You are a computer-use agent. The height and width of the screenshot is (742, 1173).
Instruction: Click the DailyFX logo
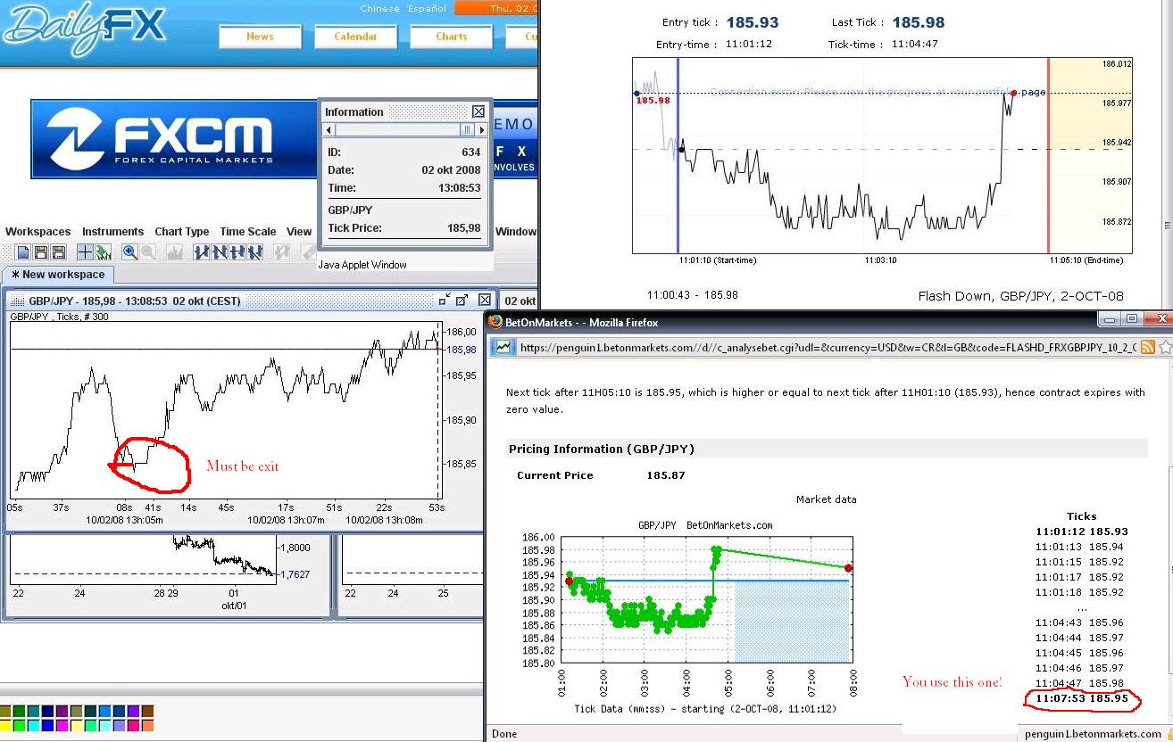point(85,29)
